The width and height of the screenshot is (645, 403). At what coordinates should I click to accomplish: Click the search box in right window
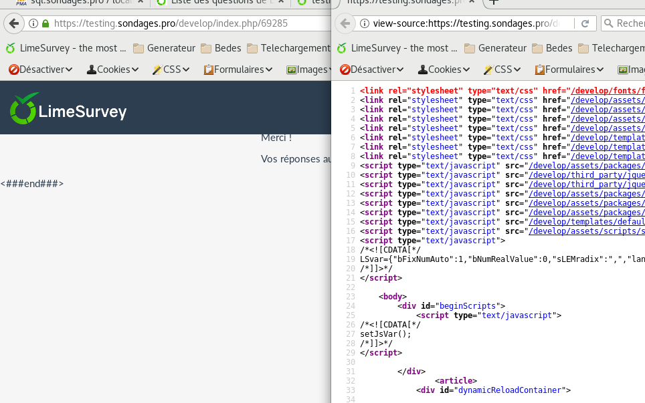point(626,23)
